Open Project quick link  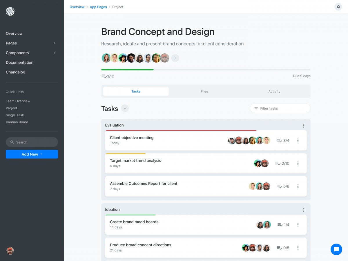[12, 108]
